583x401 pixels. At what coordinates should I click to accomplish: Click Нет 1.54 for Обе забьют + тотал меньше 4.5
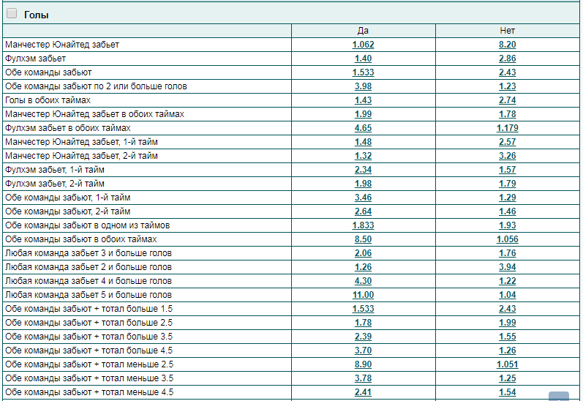[x=507, y=392]
